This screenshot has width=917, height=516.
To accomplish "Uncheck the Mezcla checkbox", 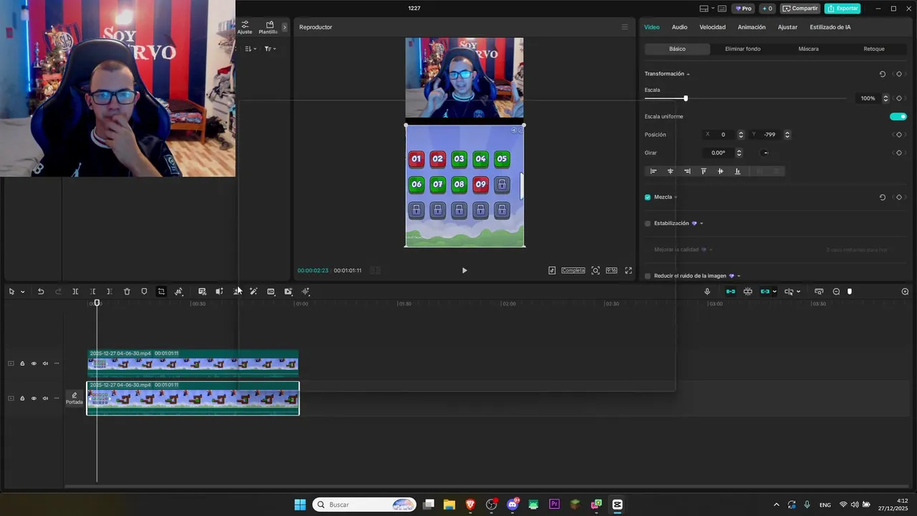I will click(648, 197).
